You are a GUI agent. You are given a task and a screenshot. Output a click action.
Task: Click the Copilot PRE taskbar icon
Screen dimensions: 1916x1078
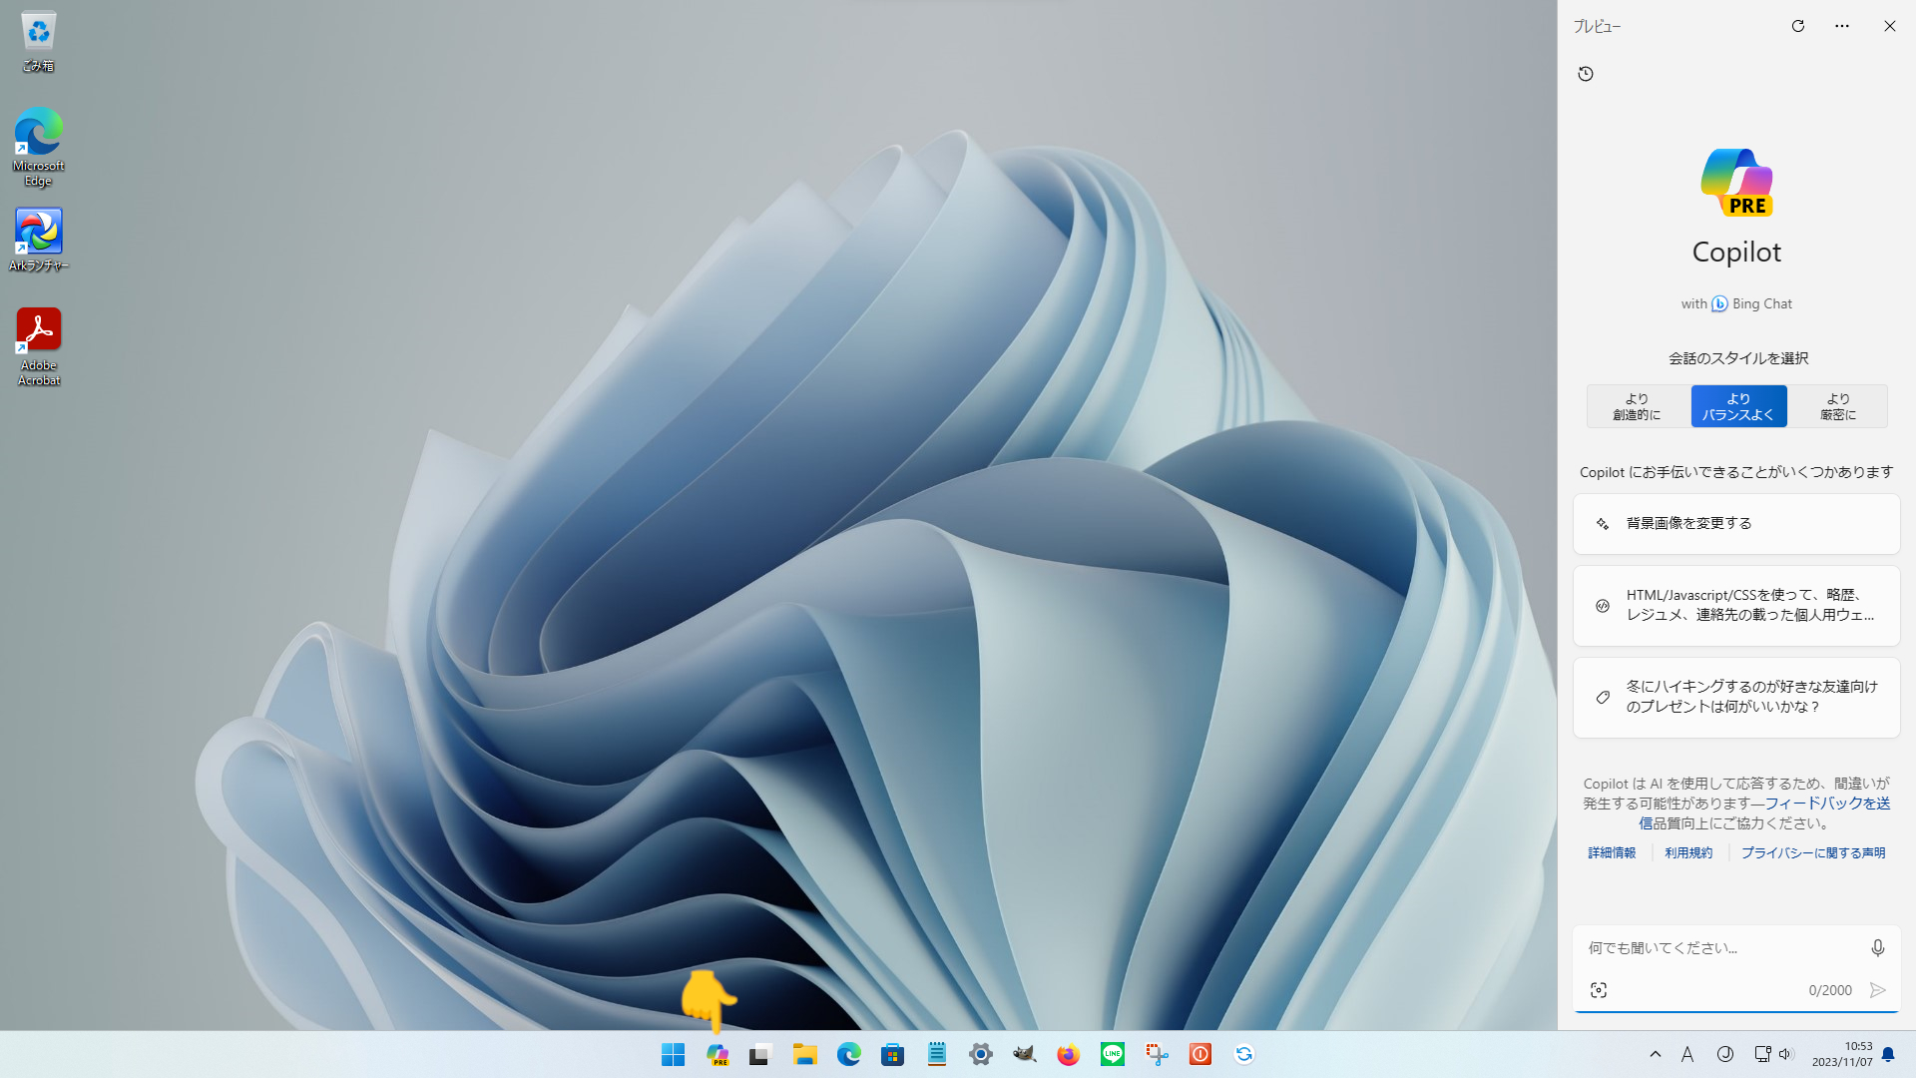coord(718,1054)
